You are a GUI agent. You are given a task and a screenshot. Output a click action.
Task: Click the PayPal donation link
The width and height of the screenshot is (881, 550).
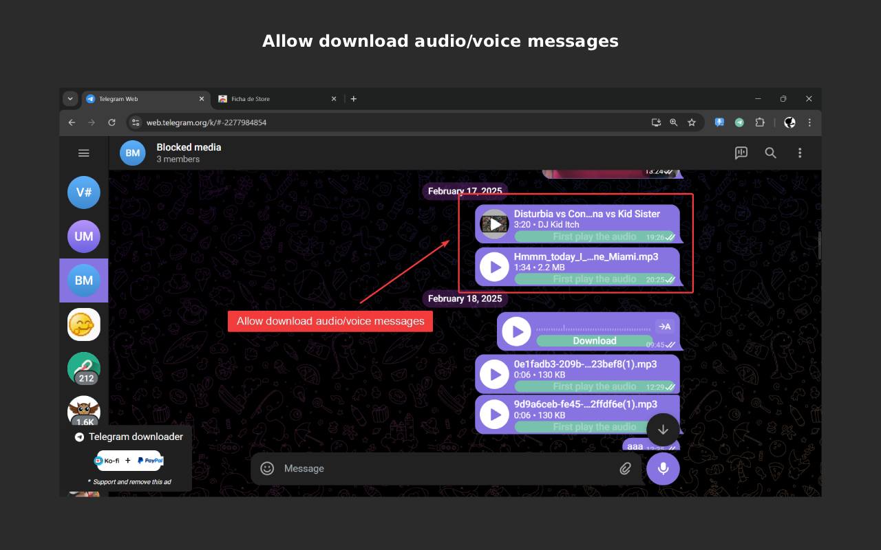149,460
